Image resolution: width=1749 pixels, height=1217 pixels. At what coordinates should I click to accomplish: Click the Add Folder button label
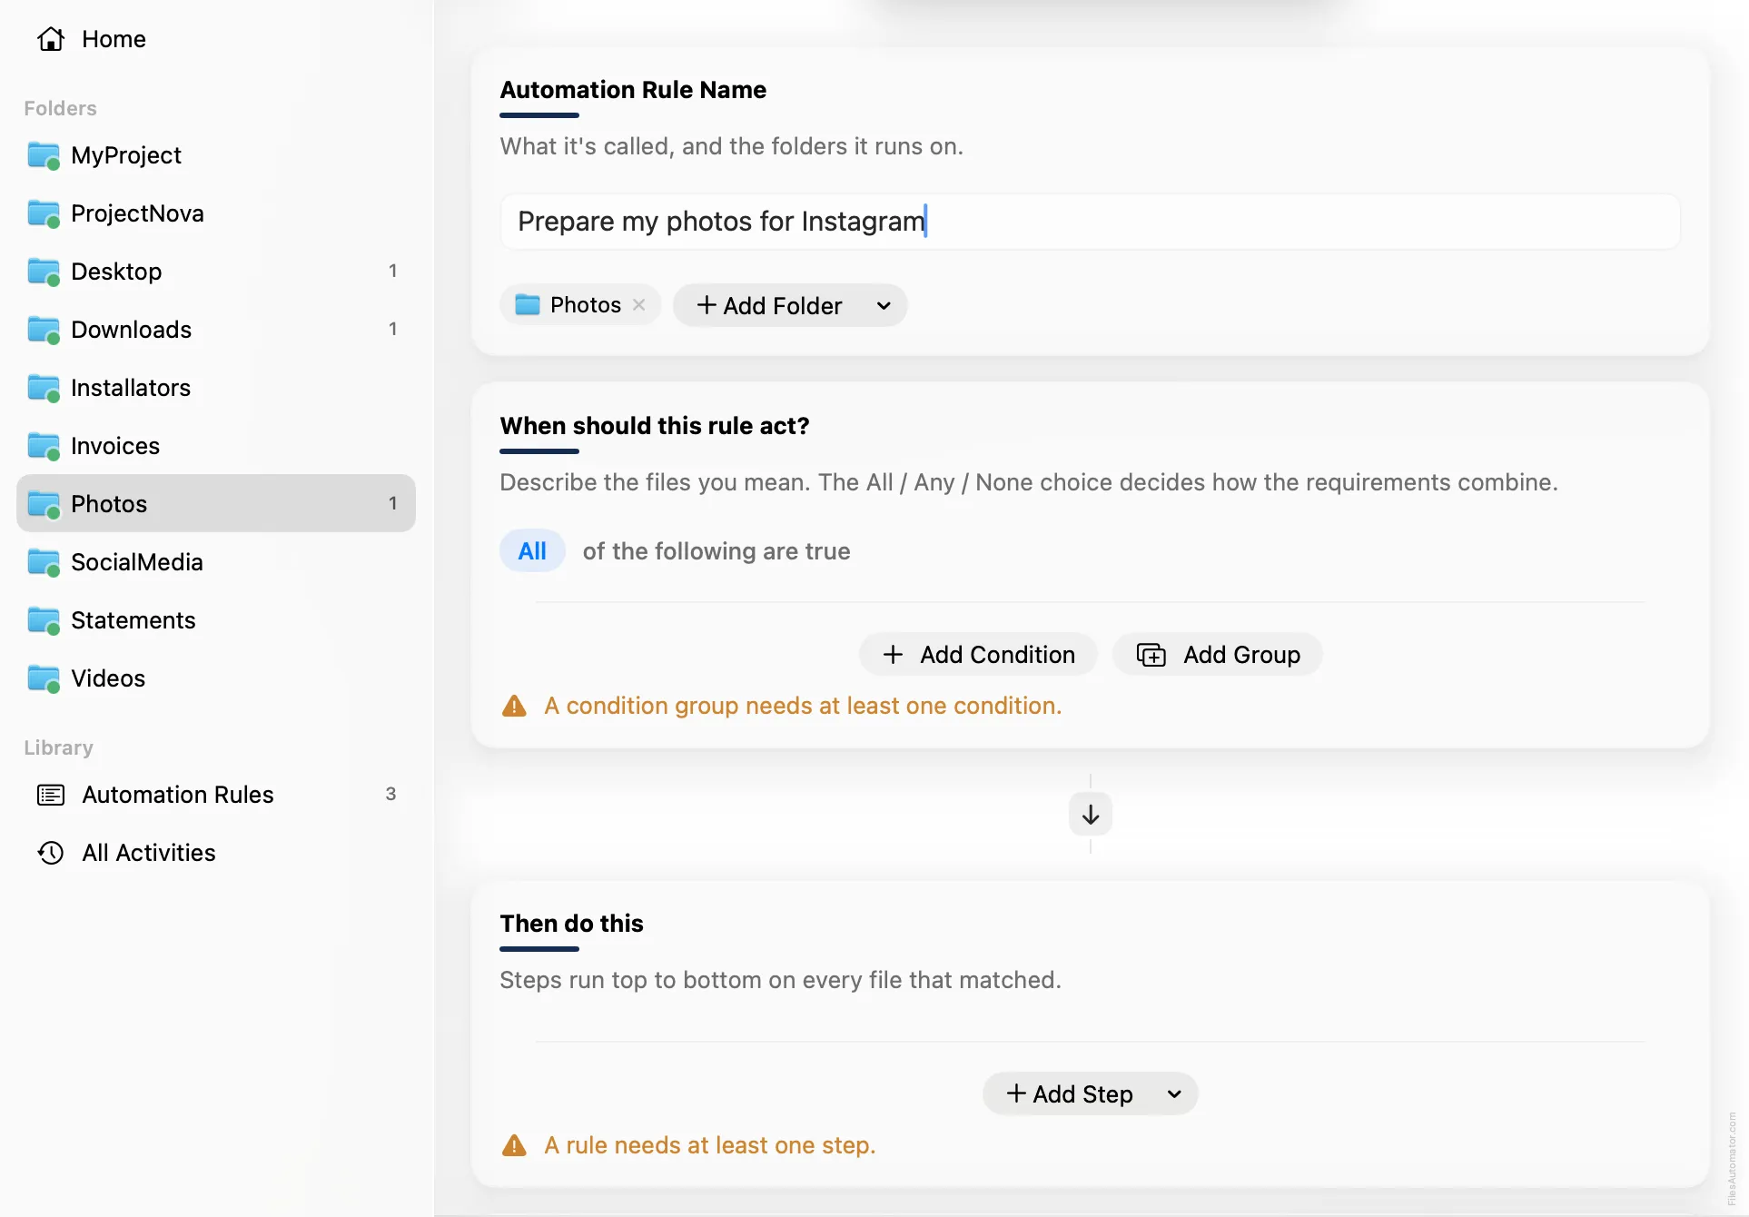782,306
